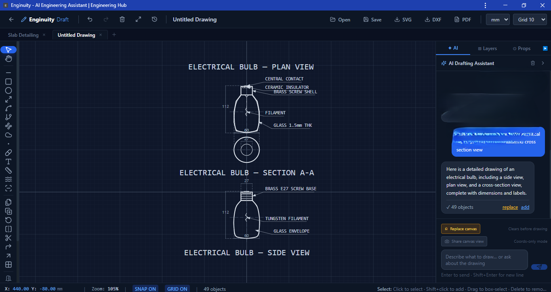Activate the ruler measure tool
This screenshot has height=292, width=551.
pyautogui.click(x=8, y=170)
